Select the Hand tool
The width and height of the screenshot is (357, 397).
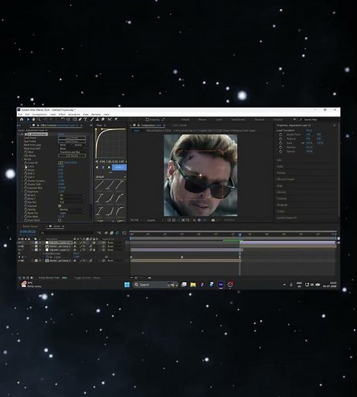(34, 119)
